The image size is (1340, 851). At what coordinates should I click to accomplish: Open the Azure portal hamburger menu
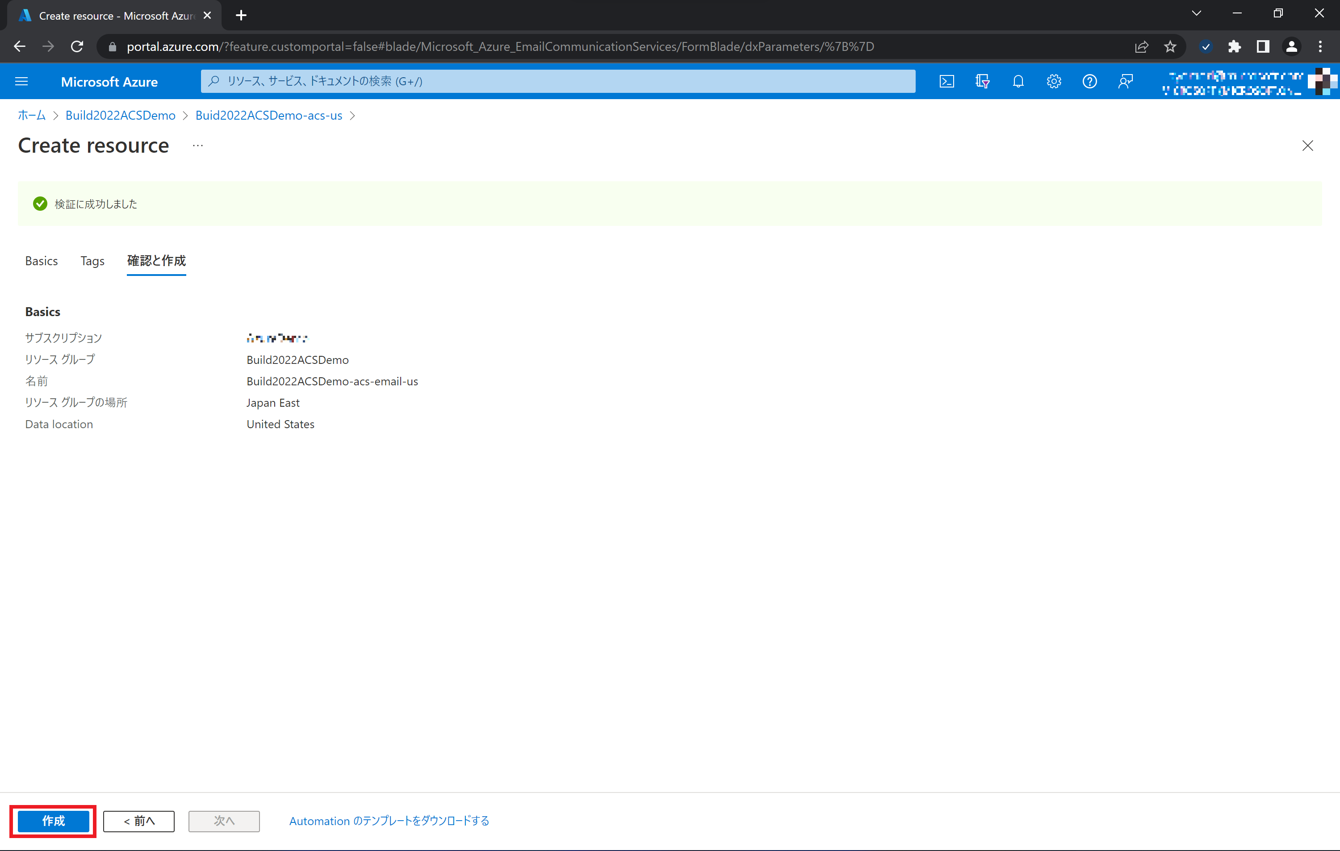click(x=22, y=81)
